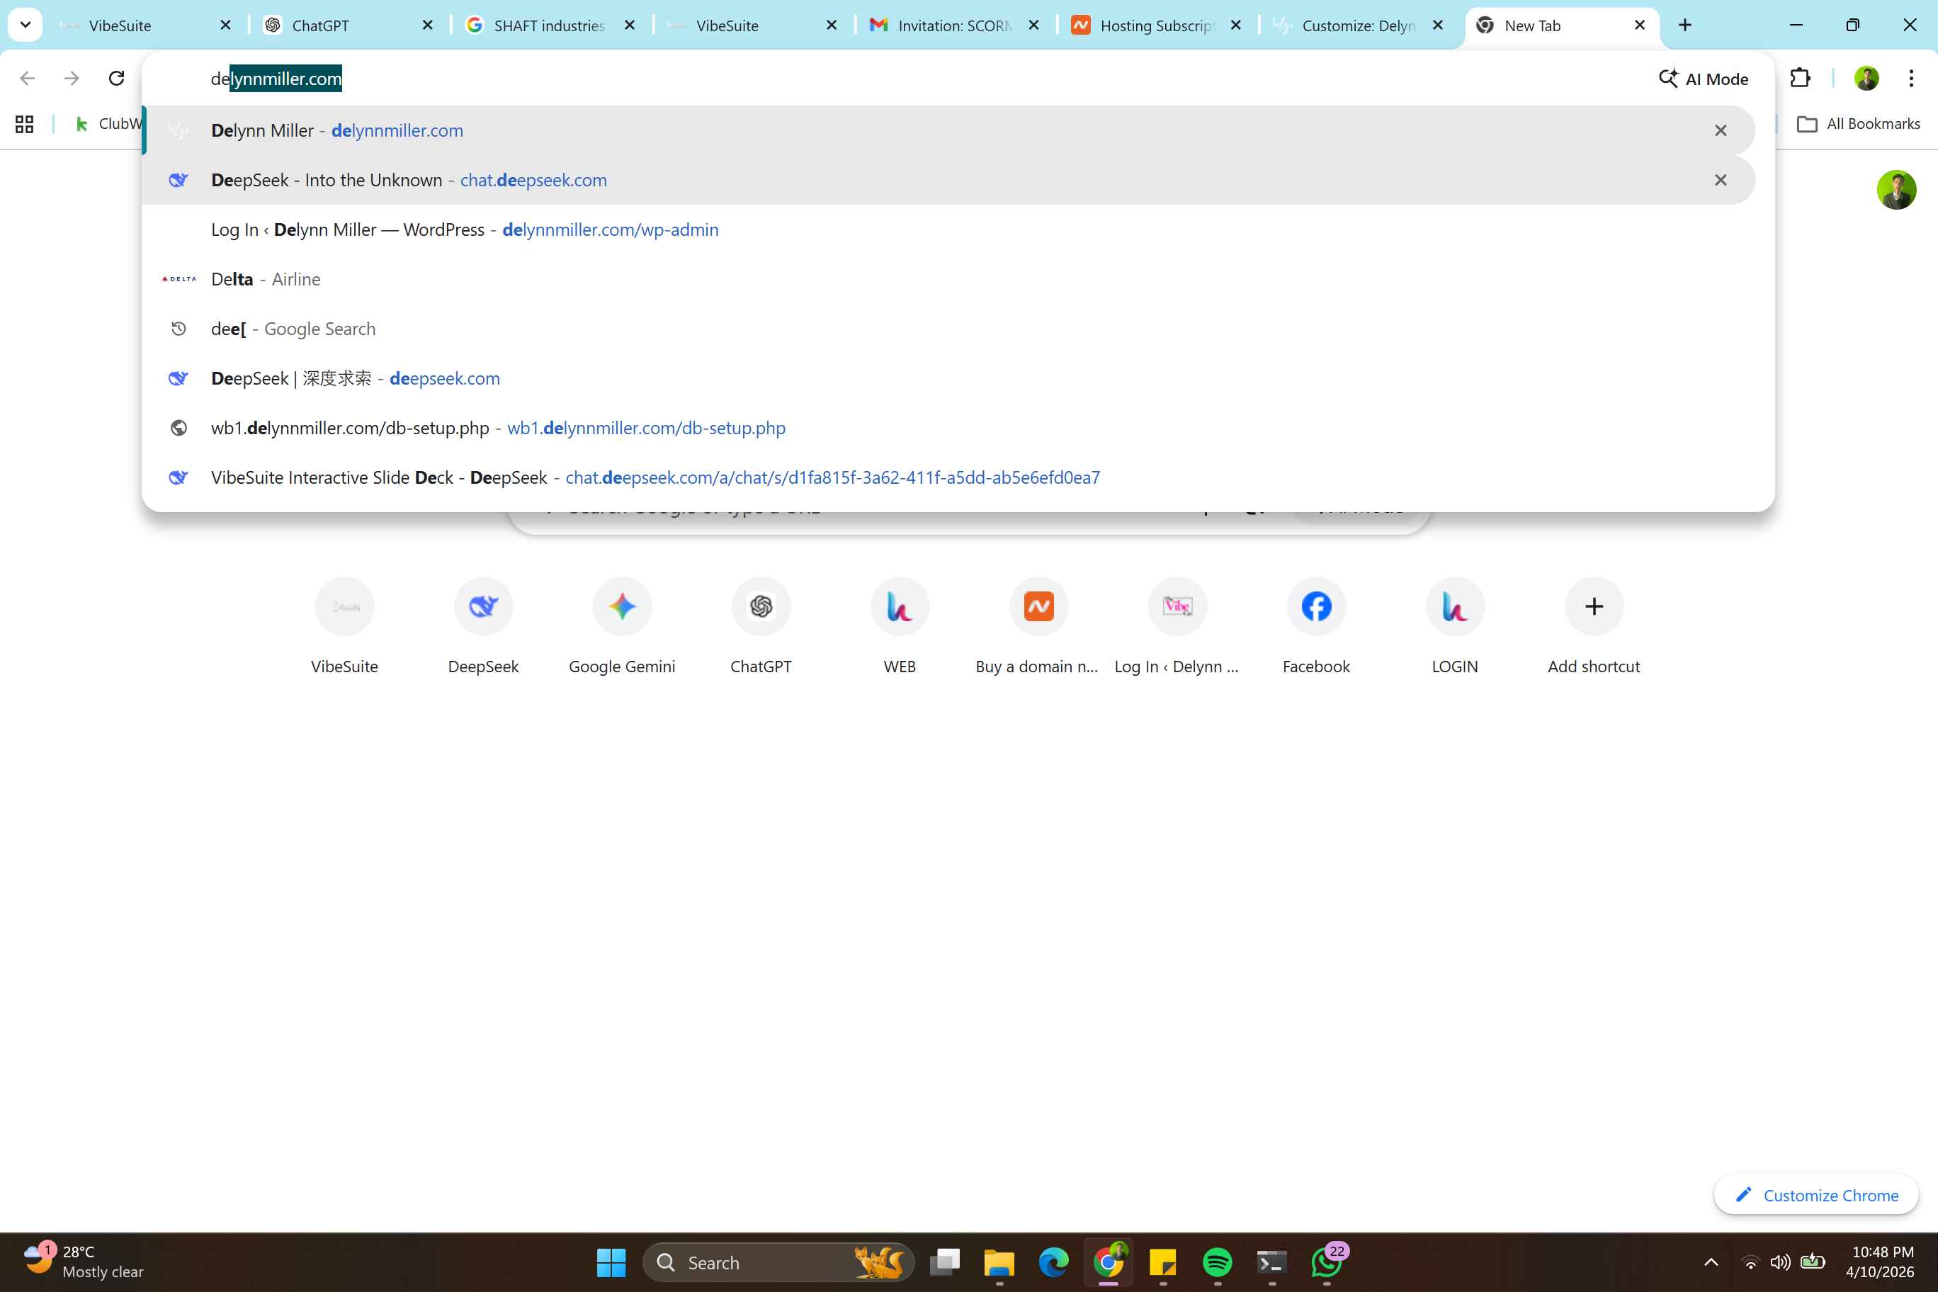1938x1292 pixels.
Task: Open the Windows Start menu
Action: pyautogui.click(x=611, y=1262)
